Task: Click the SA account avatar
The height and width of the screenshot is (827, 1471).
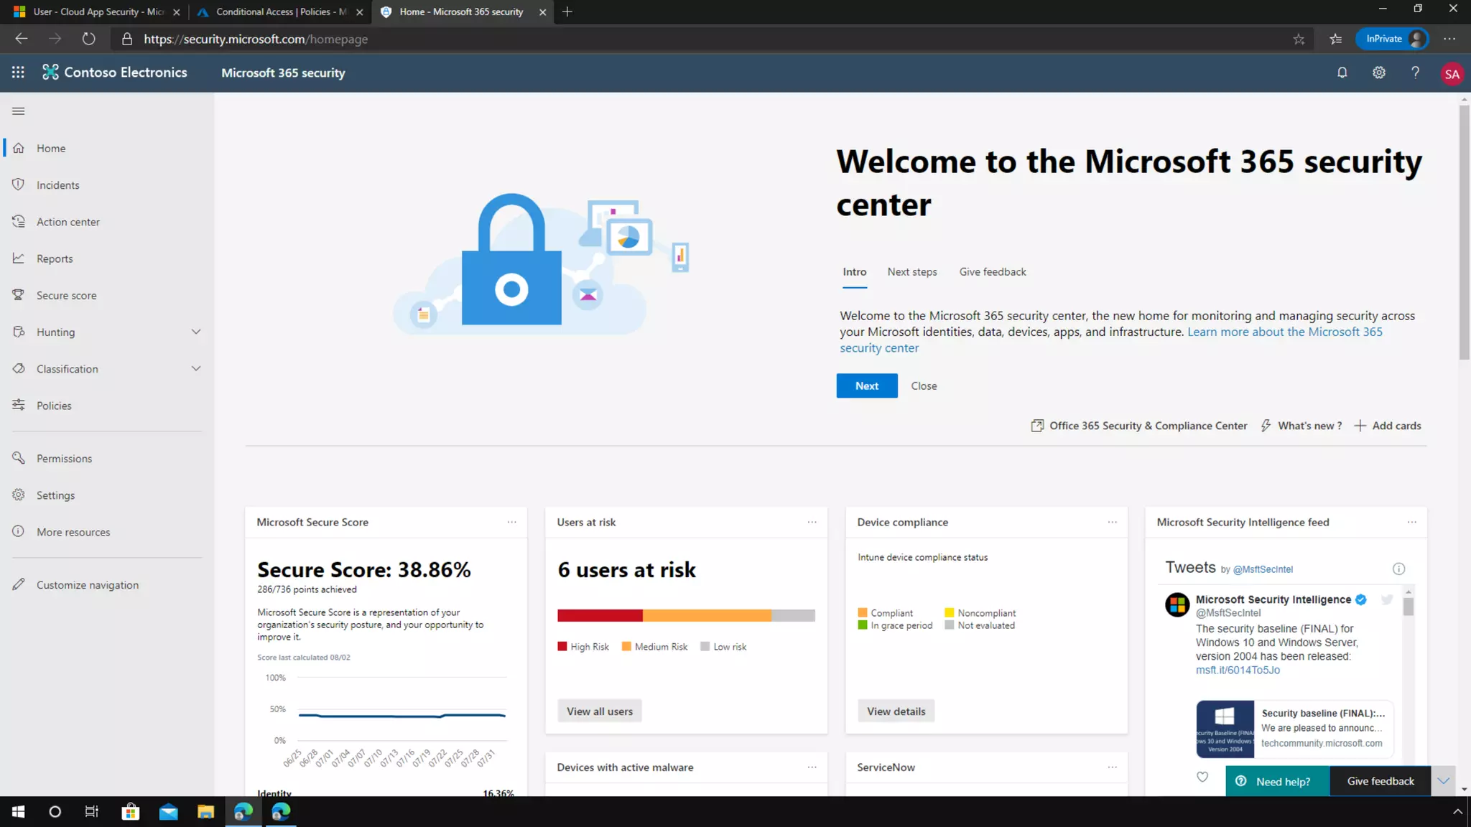Action: 1452,74
